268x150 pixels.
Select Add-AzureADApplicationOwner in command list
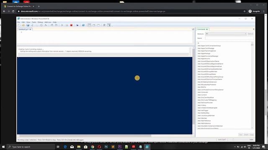click(209, 61)
